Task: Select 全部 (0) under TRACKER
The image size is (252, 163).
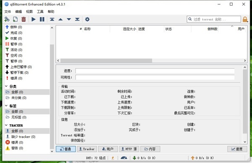Action: coord(27,131)
